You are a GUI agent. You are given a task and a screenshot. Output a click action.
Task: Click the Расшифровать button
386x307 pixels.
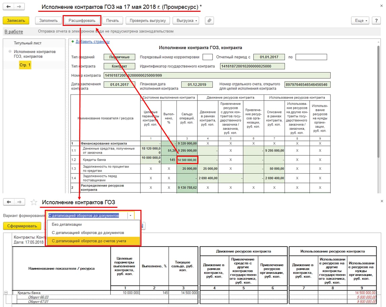point(82,21)
